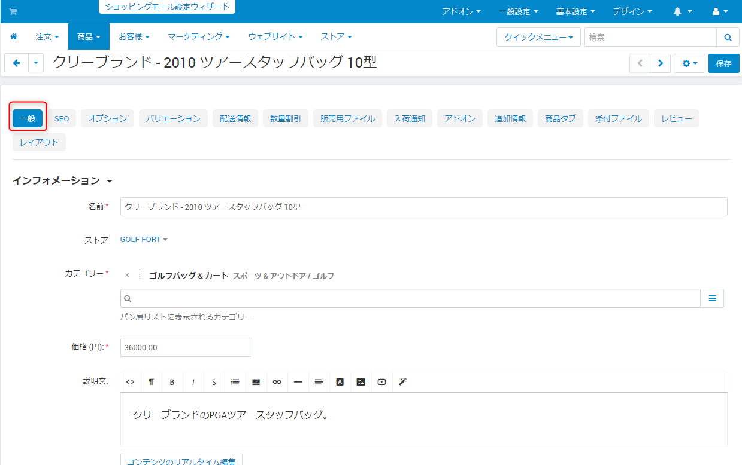Image resolution: width=742 pixels, height=465 pixels.
Task: Grab the category drag handle
Action: pos(141,276)
